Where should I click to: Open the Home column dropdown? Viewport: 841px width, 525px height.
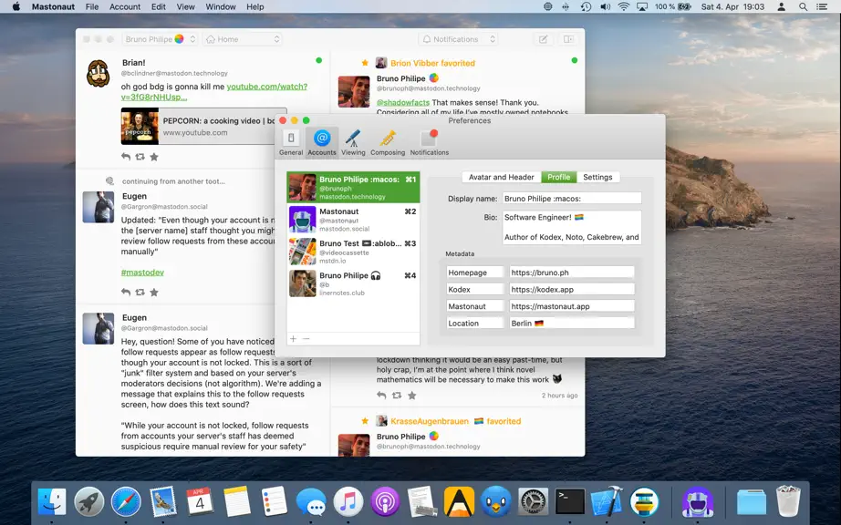pyautogui.click(x=243, y=39)
